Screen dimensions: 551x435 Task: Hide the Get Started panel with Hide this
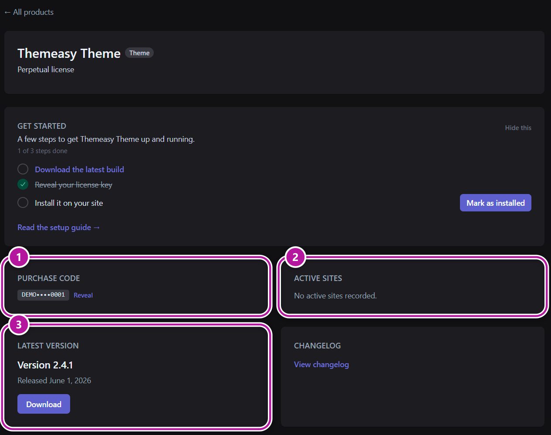tap(518, 128)
